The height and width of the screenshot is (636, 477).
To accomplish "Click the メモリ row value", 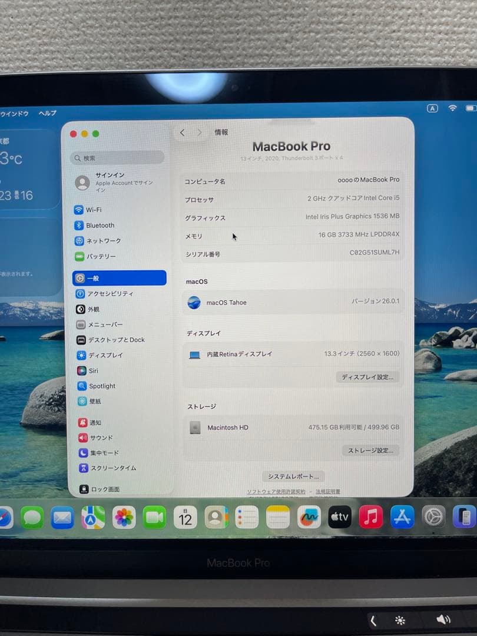I will (x=359, y=234).
